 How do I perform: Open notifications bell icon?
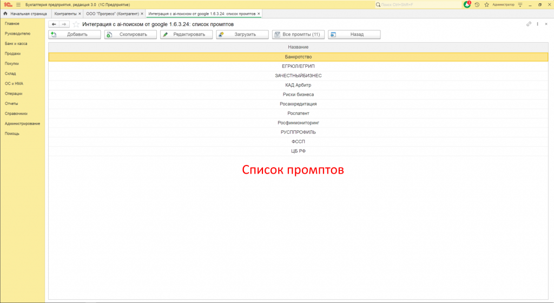tap(467, 4)
